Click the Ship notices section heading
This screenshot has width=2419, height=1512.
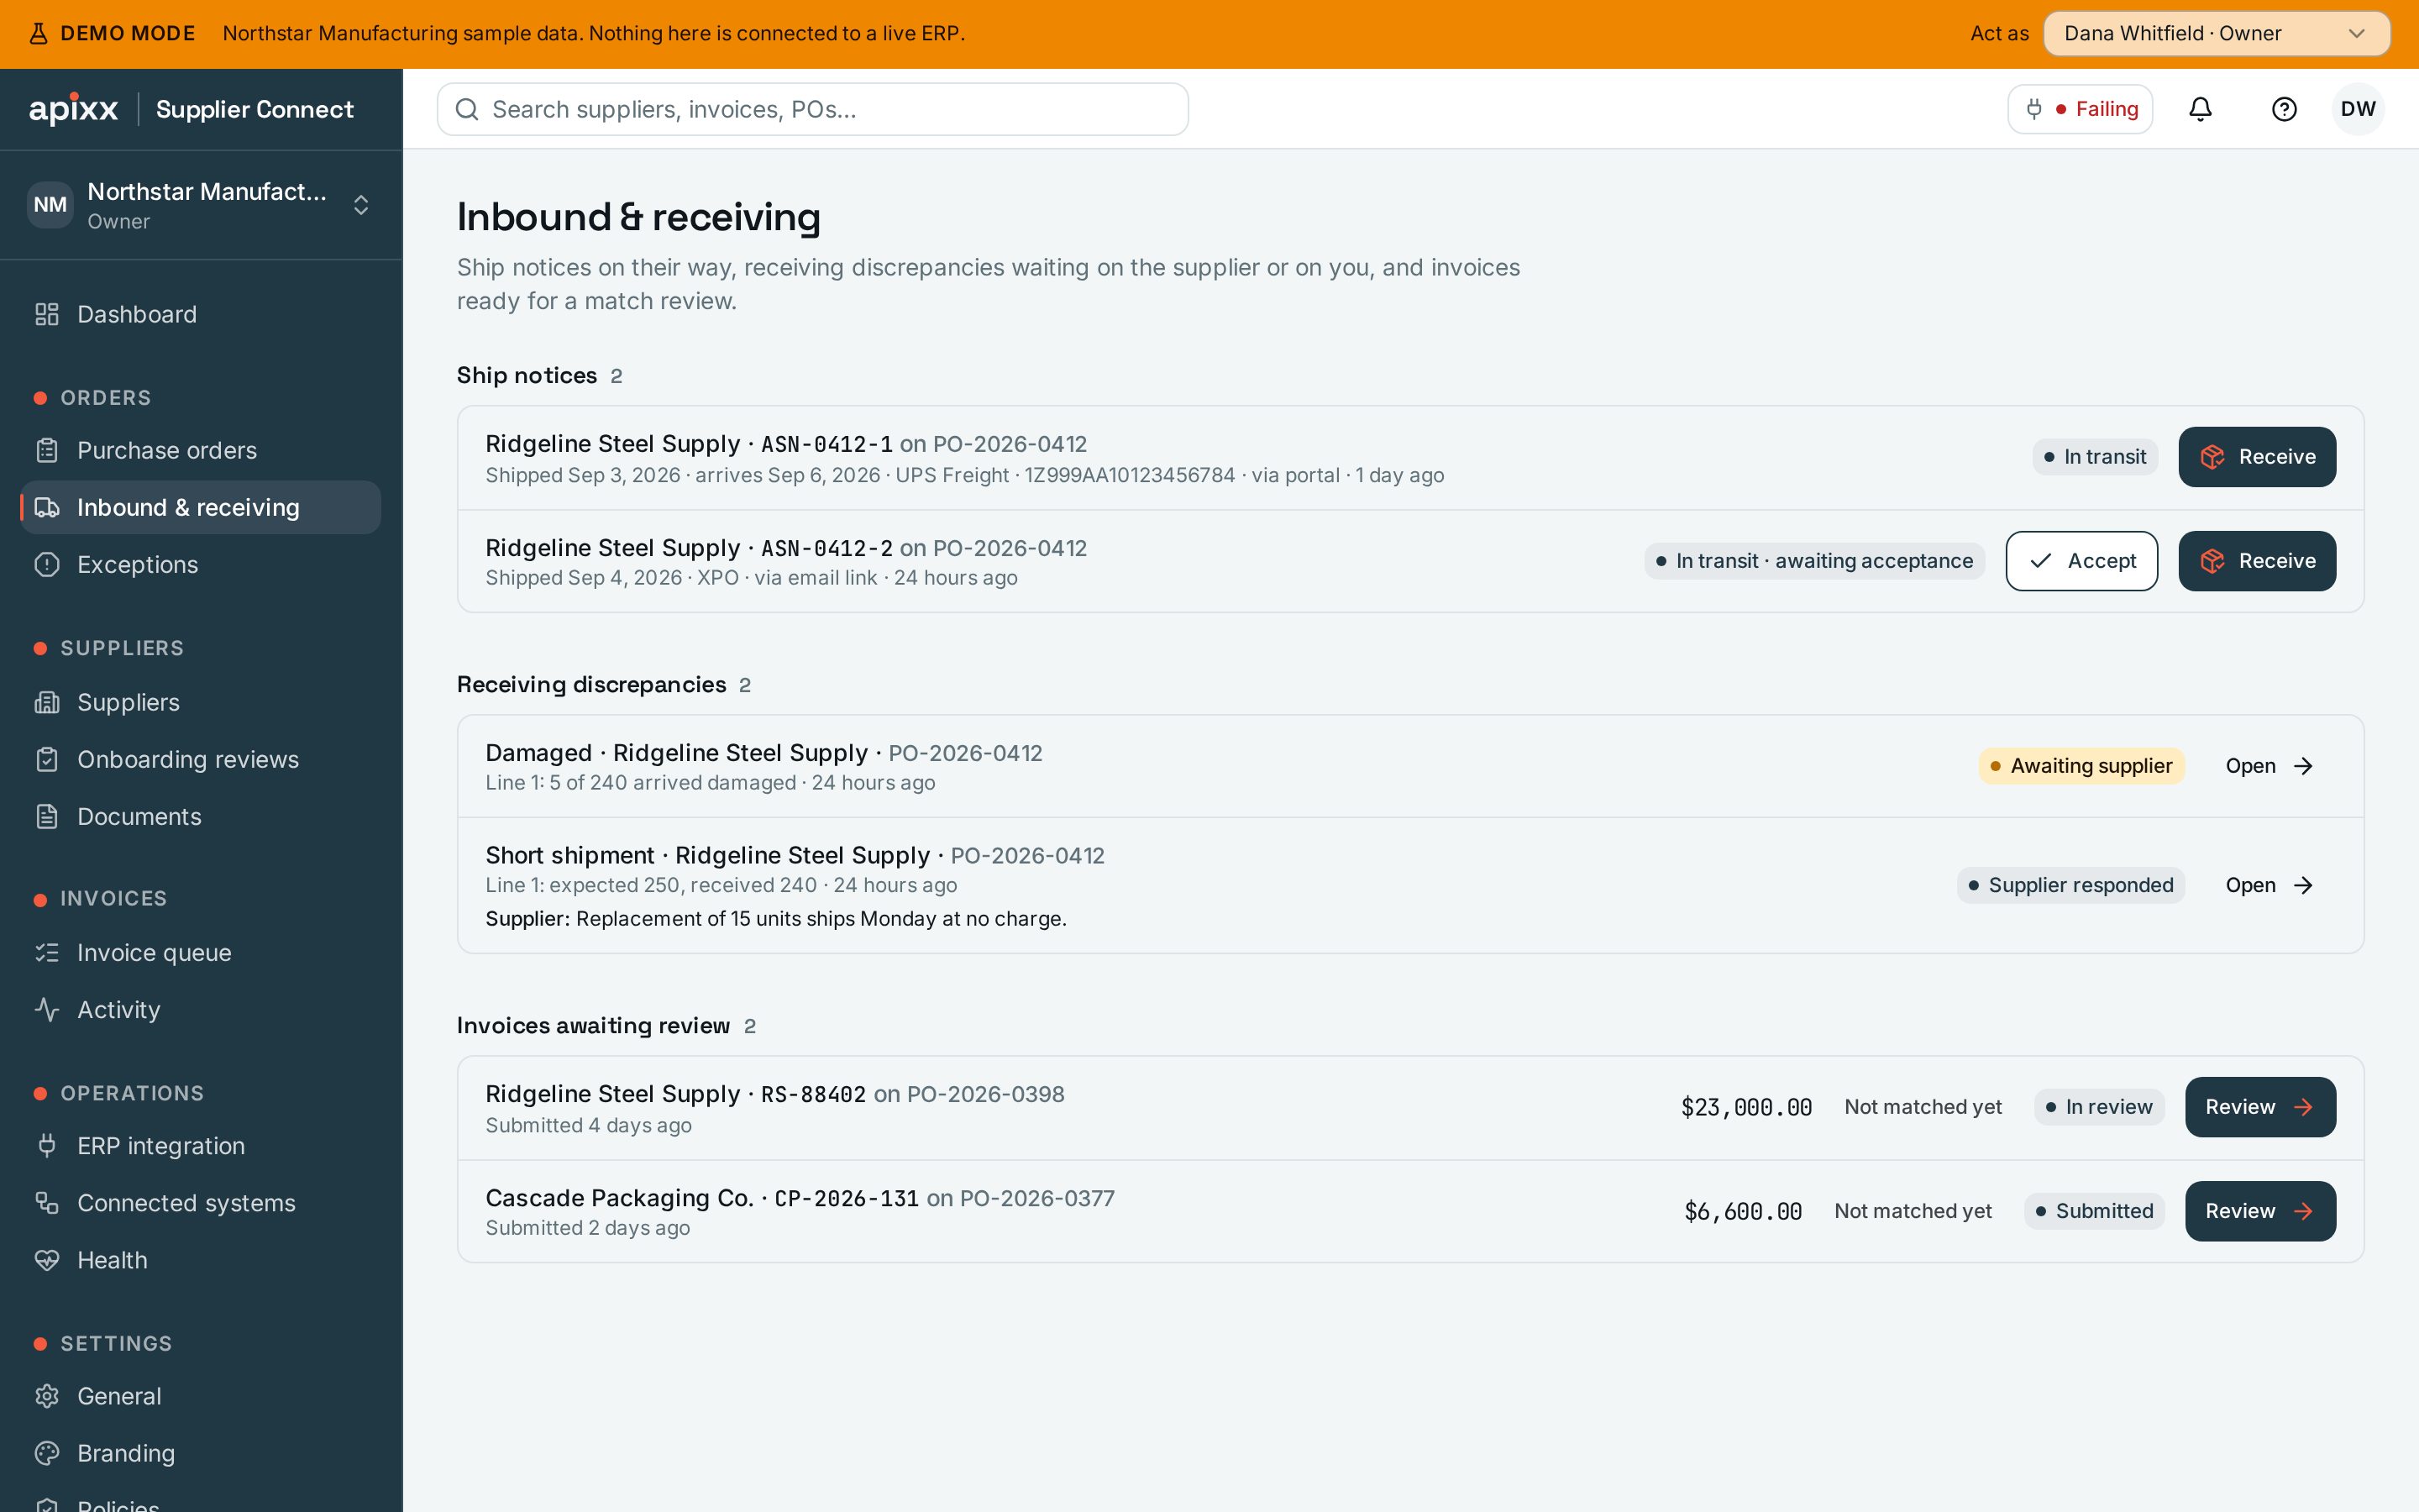(527, 375)
